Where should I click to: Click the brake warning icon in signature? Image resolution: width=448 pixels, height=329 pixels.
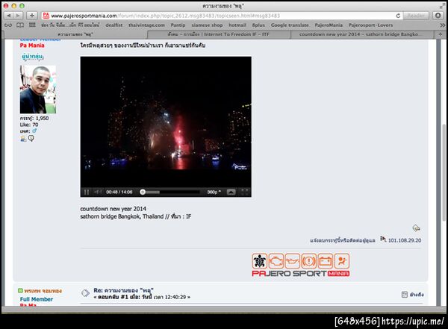coord(309,261)
